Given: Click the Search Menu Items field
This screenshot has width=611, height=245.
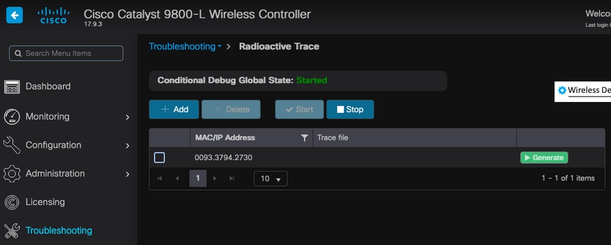Looking at the screenshot, I should (66, 53).
